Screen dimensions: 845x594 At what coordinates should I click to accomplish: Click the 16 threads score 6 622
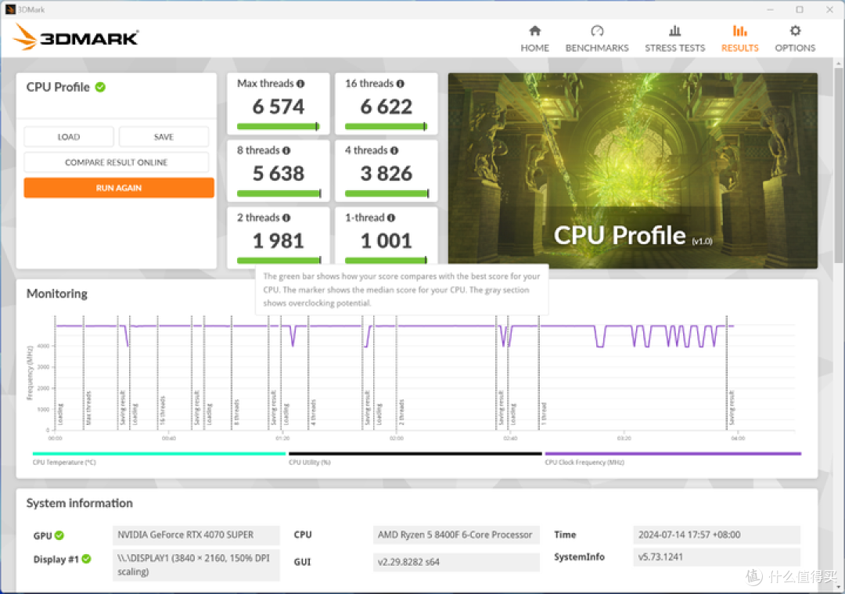(386, 106)
